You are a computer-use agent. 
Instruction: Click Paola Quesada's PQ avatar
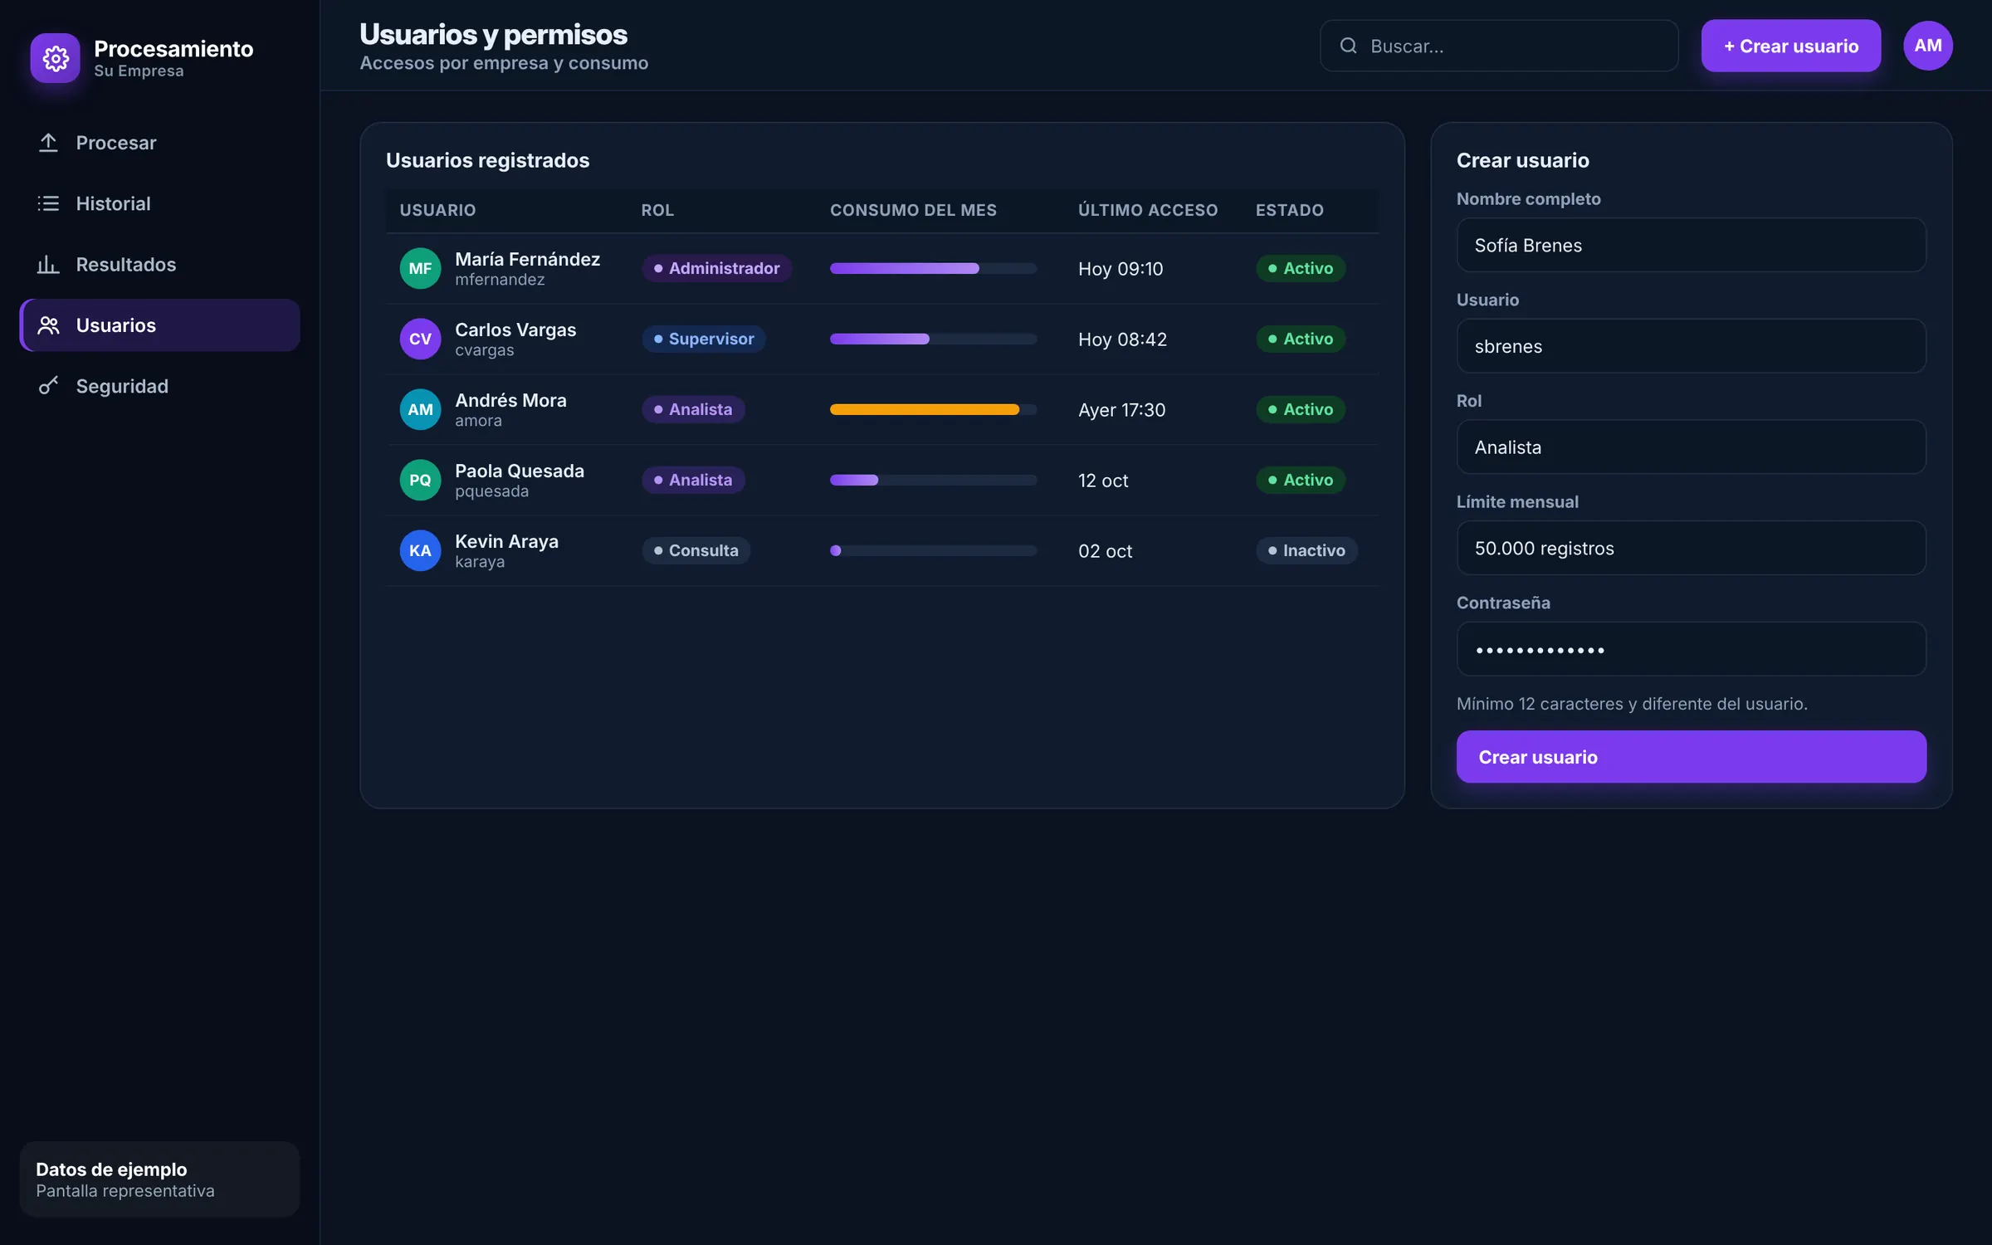[420, 480]
